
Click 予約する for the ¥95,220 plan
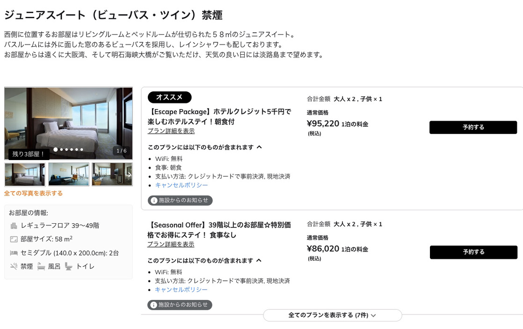(x=473, y=127)
